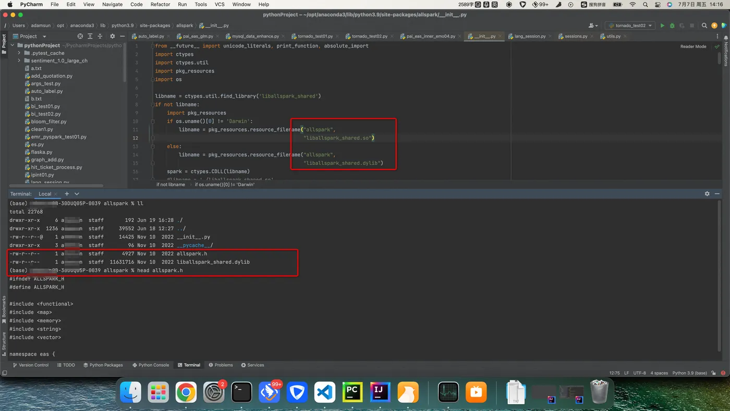Open the VCS menu
This screenshot has height=411, width=730.
coord(220,4)
